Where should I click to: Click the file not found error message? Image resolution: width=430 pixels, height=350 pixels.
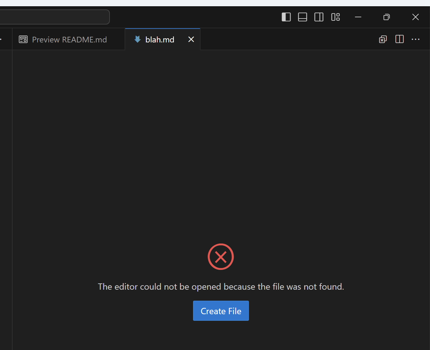(x=221, y=287)
